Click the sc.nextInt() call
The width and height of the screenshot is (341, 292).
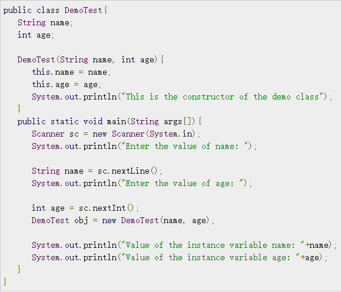[x=106, y=208]
